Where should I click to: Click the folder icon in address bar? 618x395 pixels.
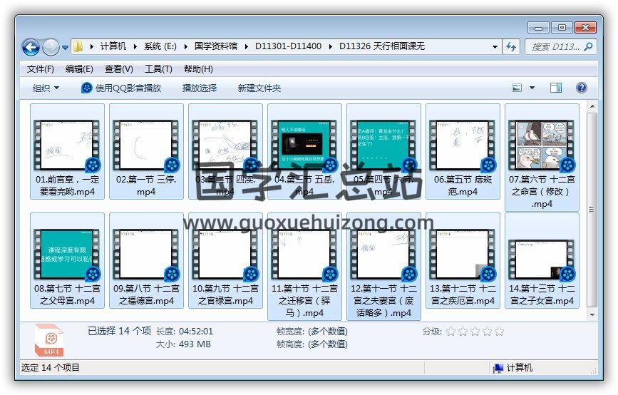78,46
